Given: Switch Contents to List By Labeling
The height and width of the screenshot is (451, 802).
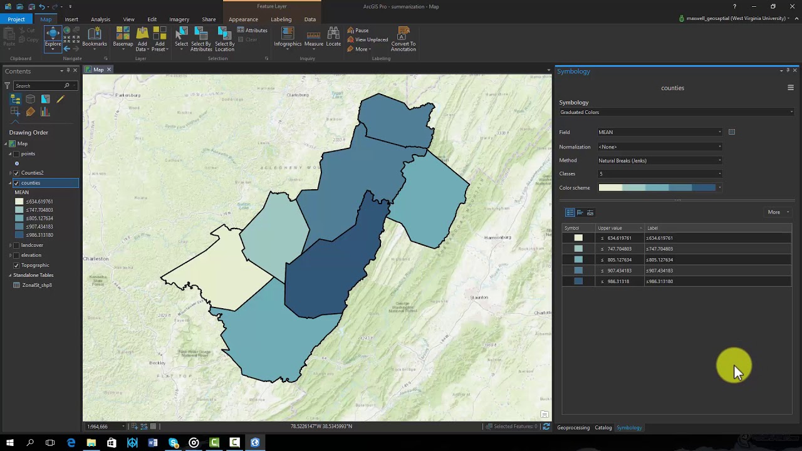Looking at the screenshot, I should 31,112.
